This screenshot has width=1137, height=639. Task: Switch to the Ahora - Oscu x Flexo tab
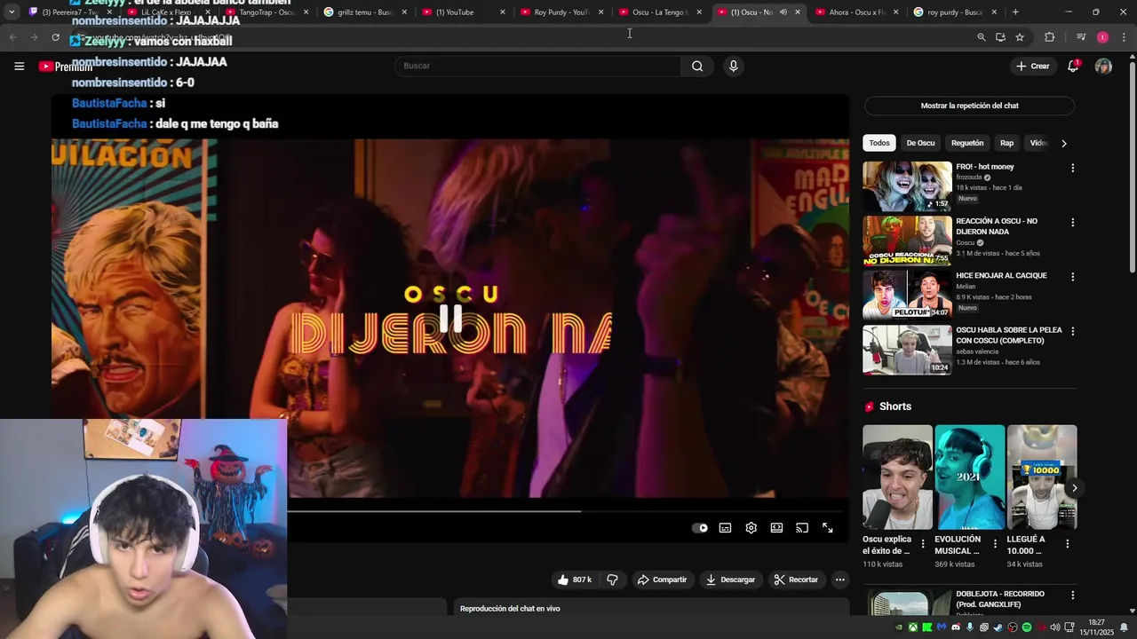(x=855, y=12)
